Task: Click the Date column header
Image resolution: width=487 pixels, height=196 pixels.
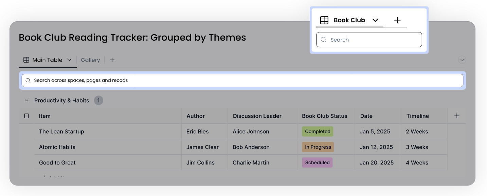Action: pos(366,116)
